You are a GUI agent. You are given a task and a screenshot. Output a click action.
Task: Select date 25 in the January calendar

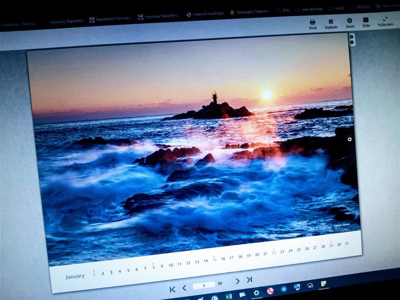[x=299, y=250]
